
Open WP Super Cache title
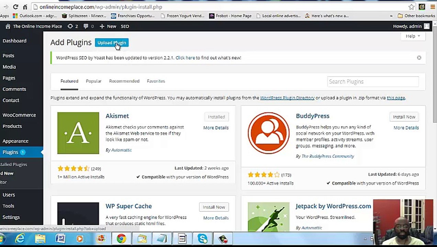(x=128, y=206)
